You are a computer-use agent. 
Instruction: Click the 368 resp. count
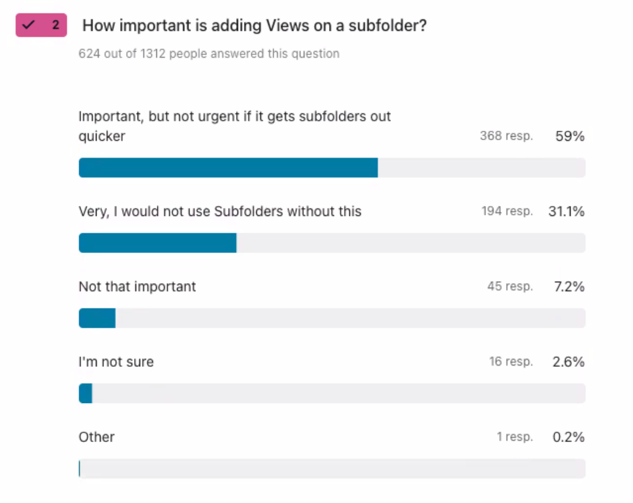506,135
